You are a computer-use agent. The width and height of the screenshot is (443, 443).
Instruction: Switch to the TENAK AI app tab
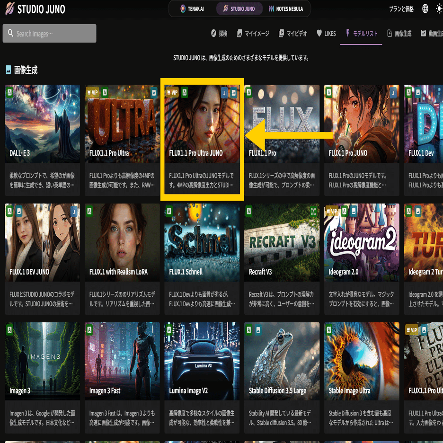(x=192, y=9)
